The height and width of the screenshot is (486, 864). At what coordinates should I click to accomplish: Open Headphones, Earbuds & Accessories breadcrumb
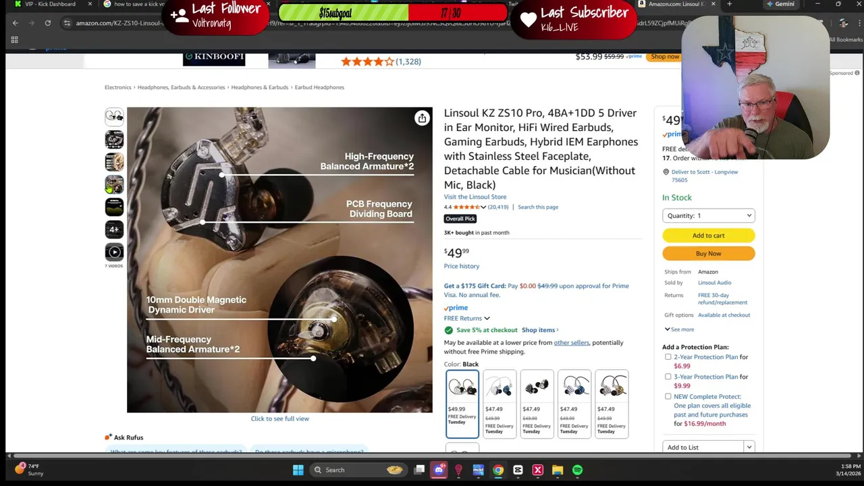[x=181, y=87]
